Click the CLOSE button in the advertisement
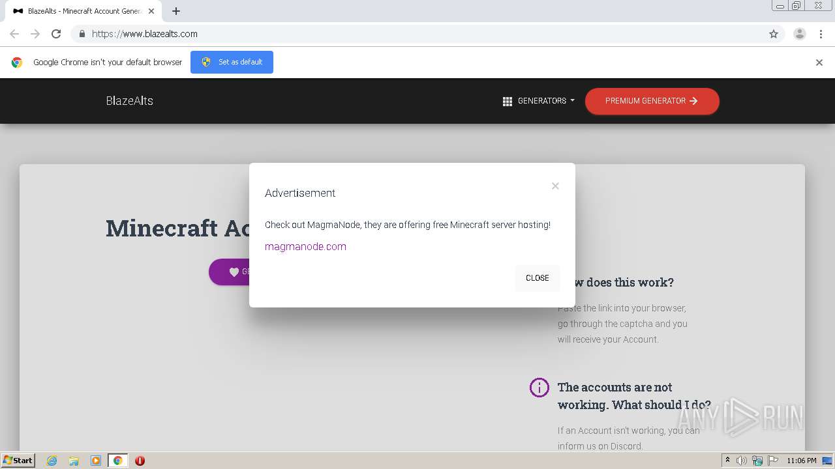 pyautogui.click(x=537, y=278)
